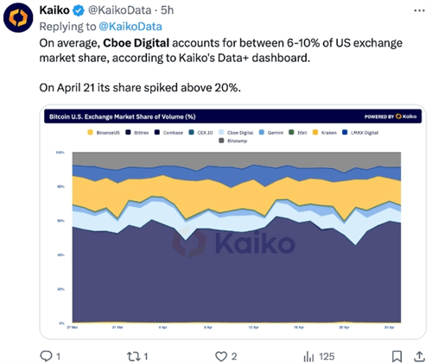Click the Kaiko display name

pos(54,10)
